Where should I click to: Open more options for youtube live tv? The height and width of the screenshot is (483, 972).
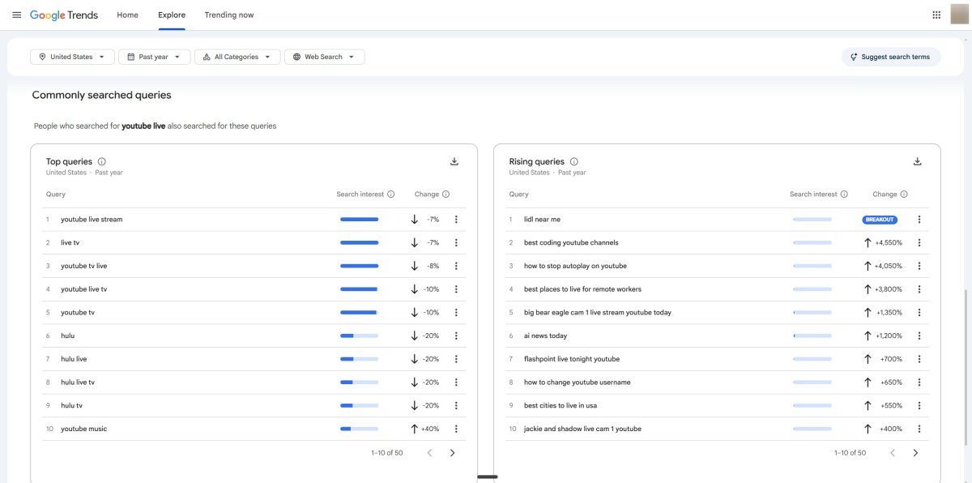[456, 289]
